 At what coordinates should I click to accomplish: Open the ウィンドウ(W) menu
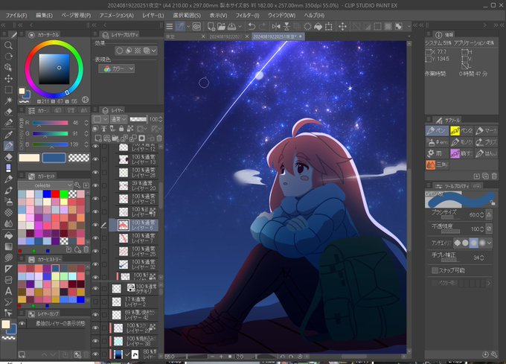[x=281, y=15]
